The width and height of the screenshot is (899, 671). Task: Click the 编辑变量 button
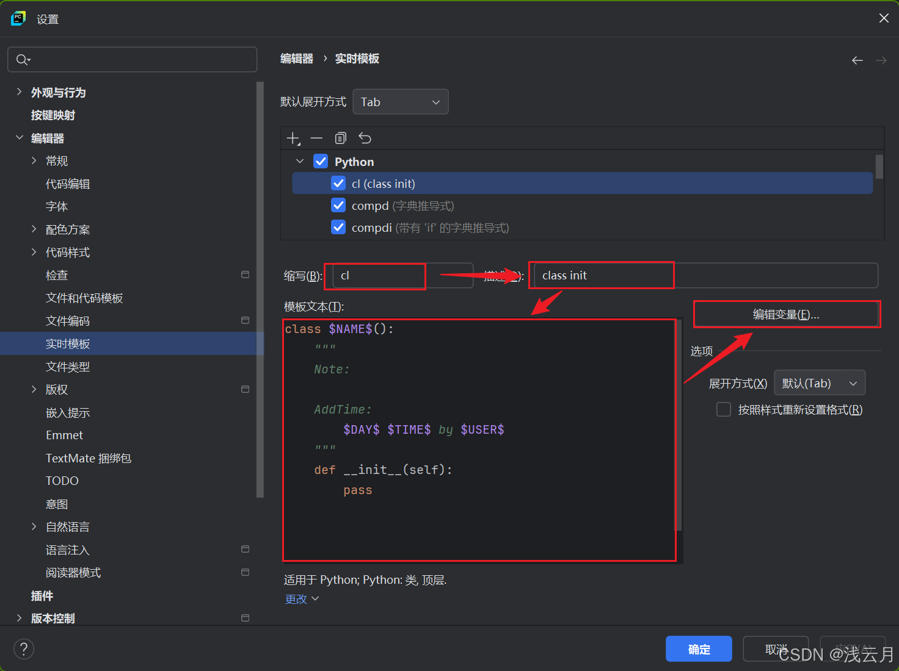(786, 314)
